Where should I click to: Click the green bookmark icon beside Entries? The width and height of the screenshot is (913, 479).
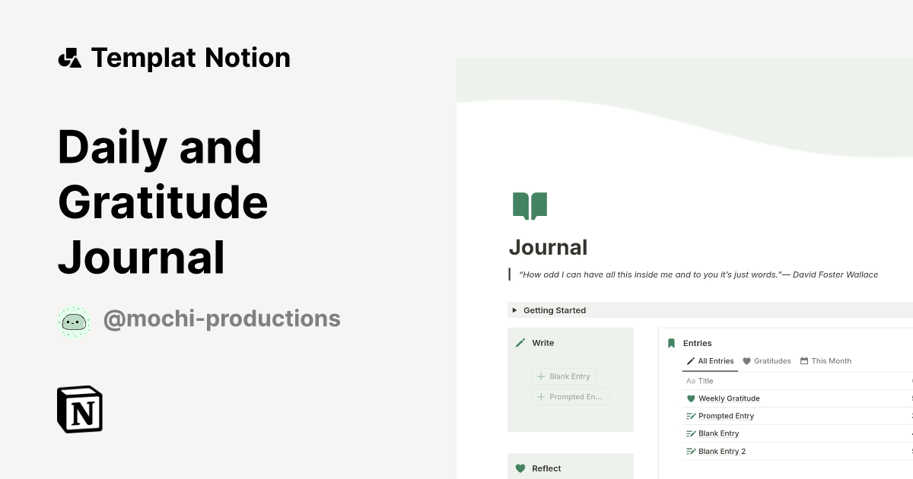click(x=670, y=343)
